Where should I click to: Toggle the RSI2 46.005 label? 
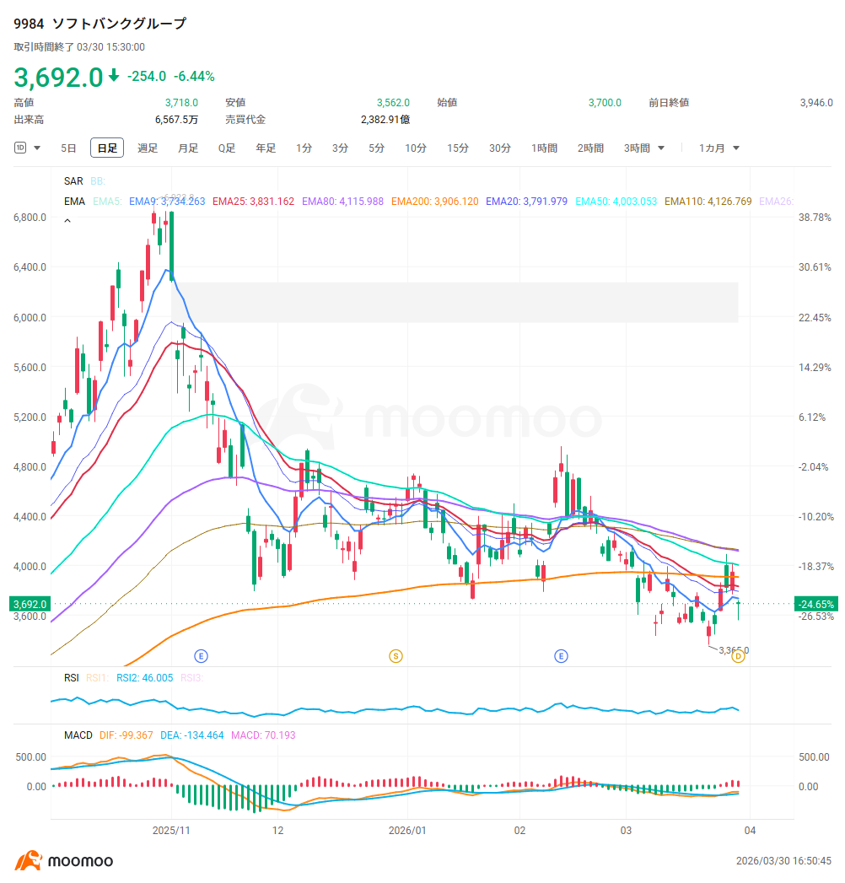coord(145,678)
